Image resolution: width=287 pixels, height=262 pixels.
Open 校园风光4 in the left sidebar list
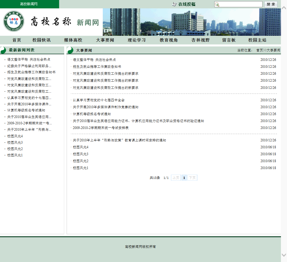[15, 136]
